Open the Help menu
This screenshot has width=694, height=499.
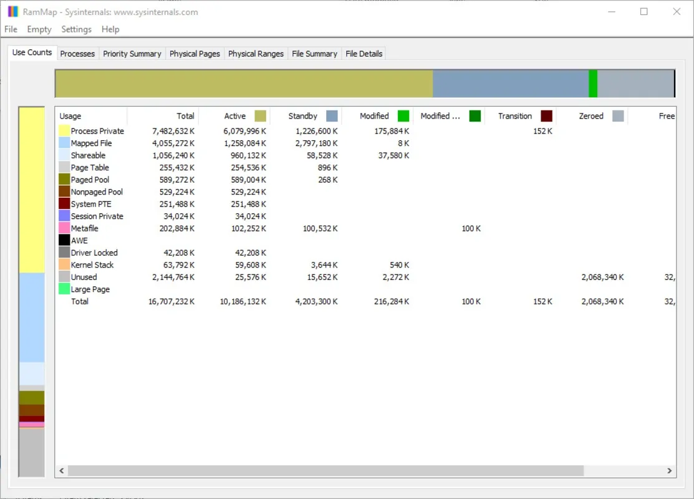pos(110,29)
